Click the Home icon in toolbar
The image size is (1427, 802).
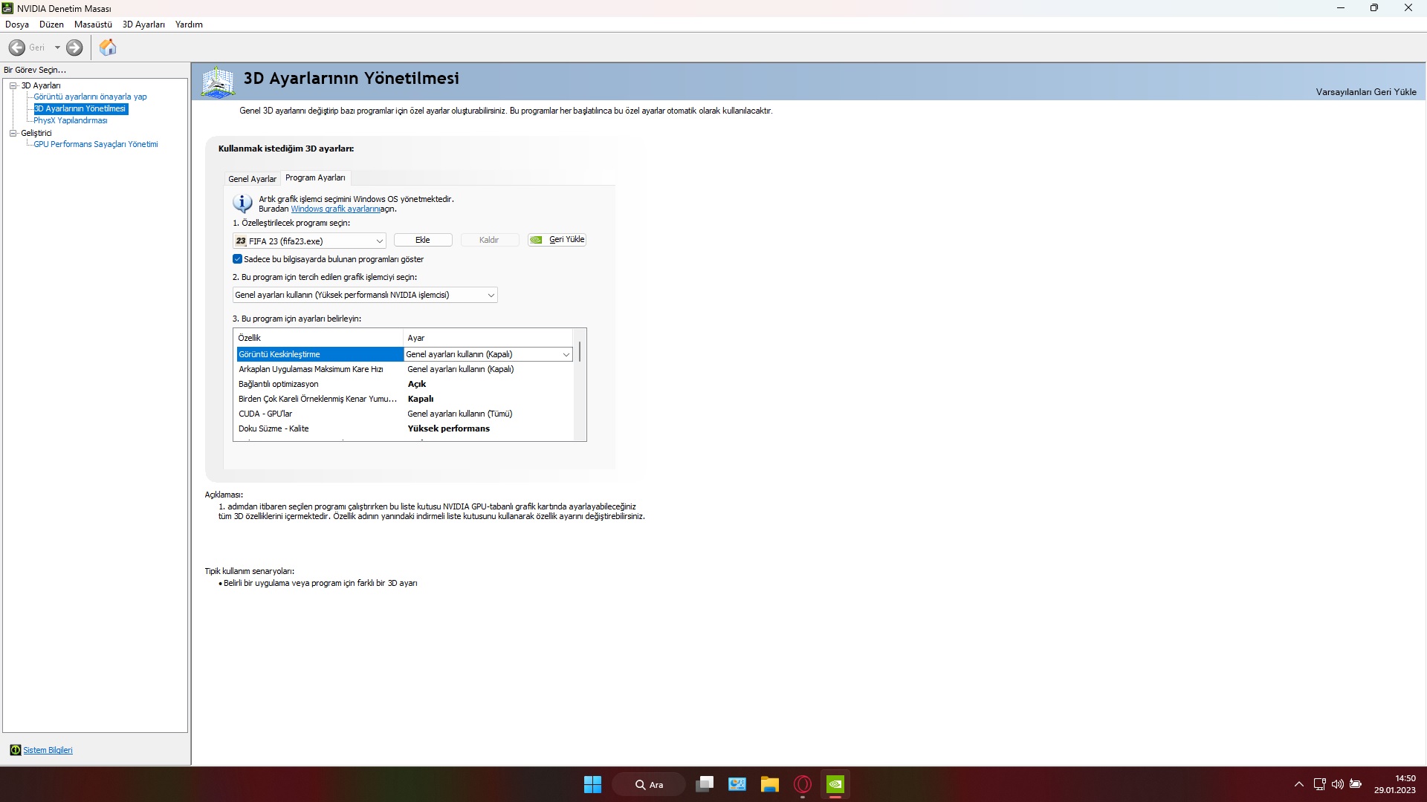[x=108, y=48]
